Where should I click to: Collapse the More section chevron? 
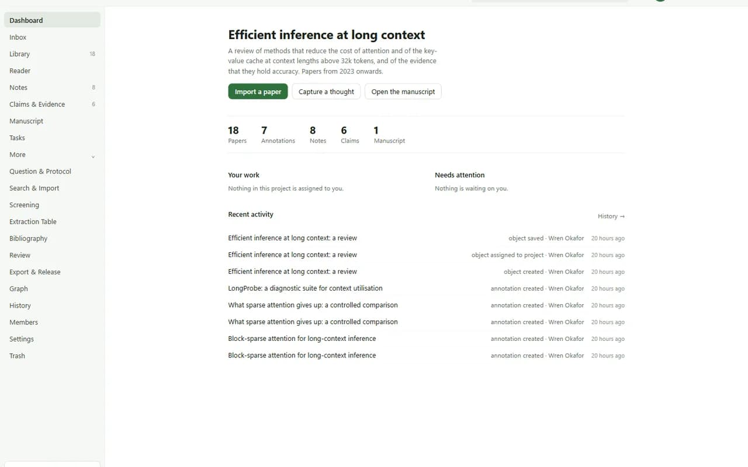(93, 156)
